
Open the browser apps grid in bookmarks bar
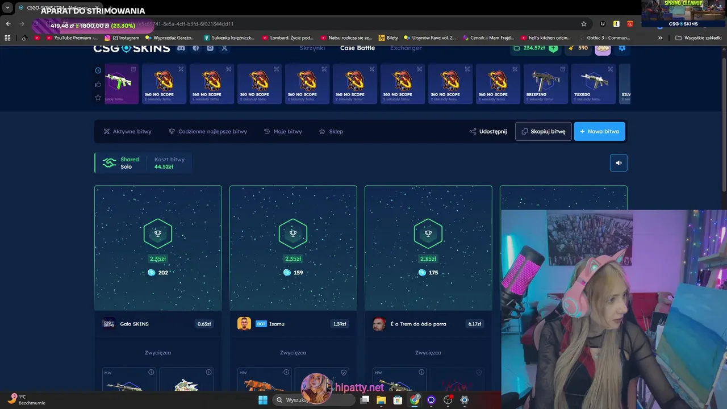tap(7, 38)
